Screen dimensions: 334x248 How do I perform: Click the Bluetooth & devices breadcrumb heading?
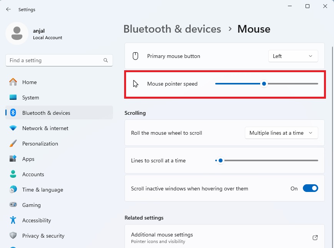click(172, 29)
